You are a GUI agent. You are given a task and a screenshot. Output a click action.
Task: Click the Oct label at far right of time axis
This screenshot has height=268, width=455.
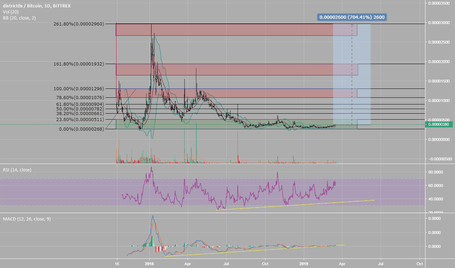419,264
